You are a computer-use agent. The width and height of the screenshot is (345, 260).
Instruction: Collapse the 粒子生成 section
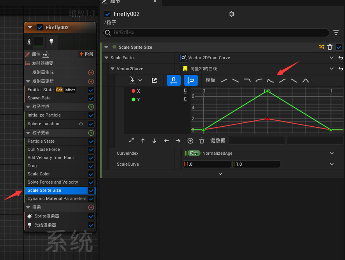tap(28, 107)
